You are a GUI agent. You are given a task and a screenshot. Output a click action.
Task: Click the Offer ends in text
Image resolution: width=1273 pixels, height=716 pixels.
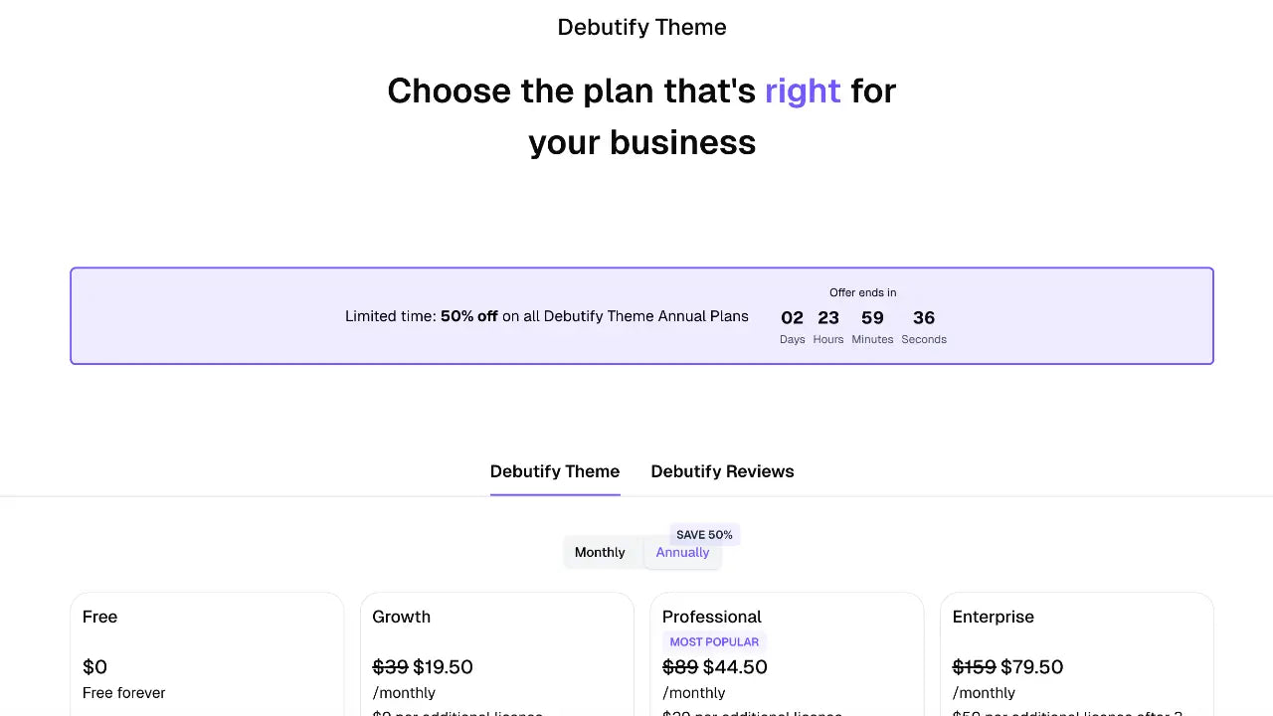[862, 292]
